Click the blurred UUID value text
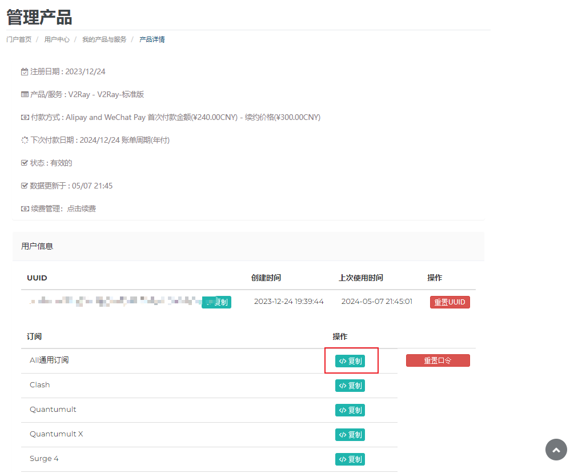574x473 pixels. click(x=114, y=301)
